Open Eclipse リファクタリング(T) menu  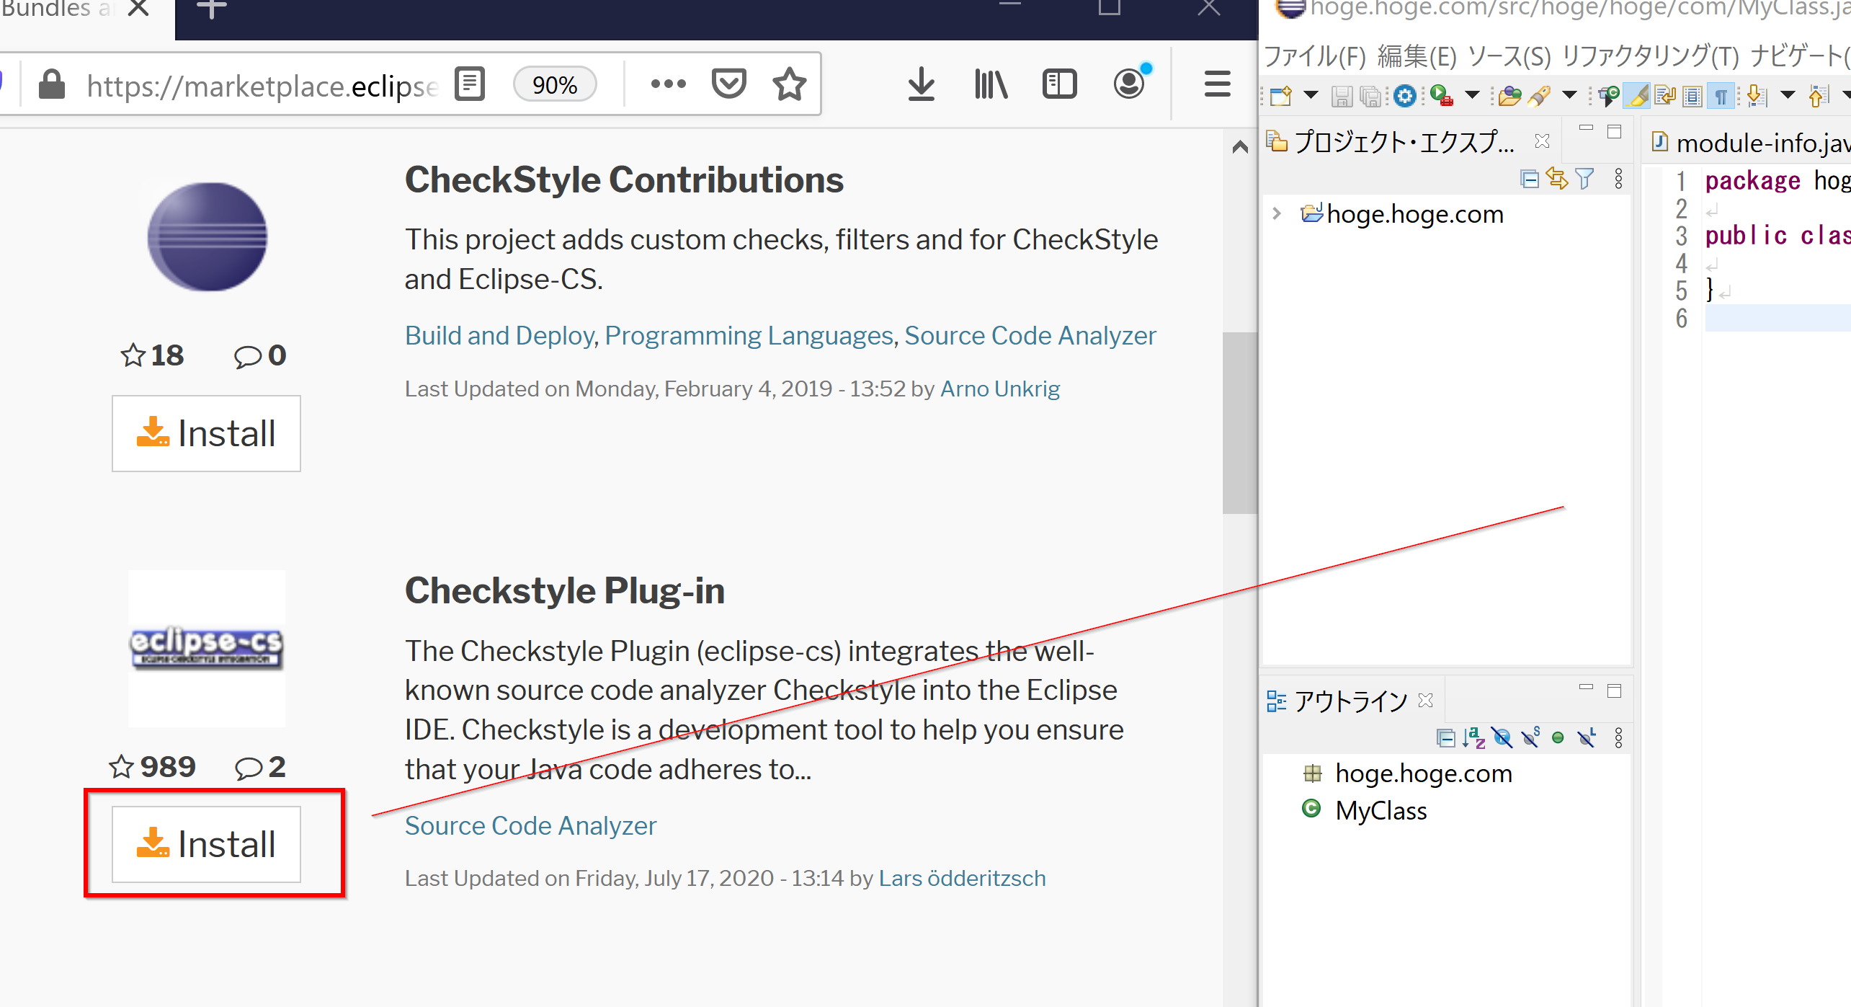point(1650,56)
